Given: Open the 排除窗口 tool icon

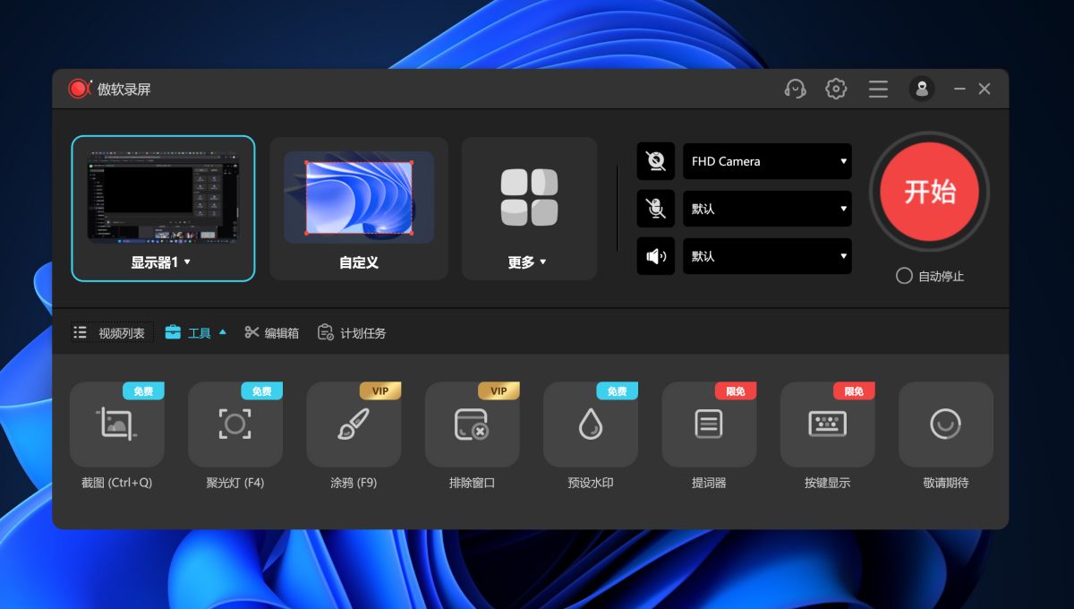Looking at the screenshot, I should (472, 425).
